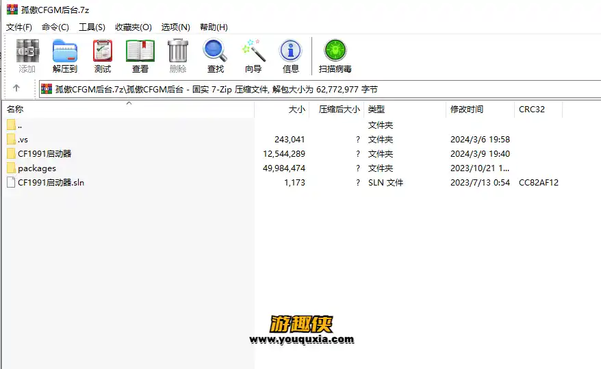
Task: Click CRC32 value CC82AF12
Action: click(x=539, y=182)
